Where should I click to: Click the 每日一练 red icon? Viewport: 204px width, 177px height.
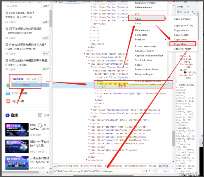tap(8, 101)
